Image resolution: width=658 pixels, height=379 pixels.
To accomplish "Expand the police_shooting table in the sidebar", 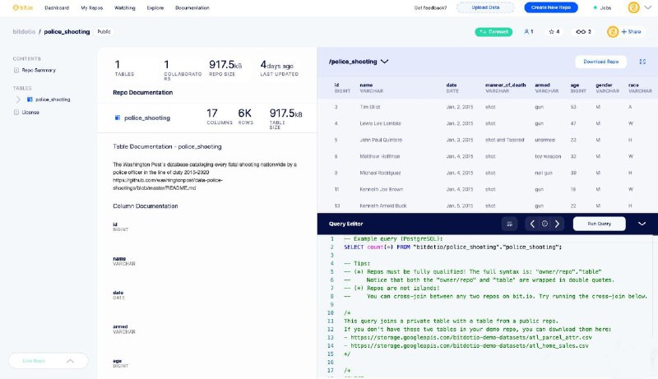I will point(18,99).
